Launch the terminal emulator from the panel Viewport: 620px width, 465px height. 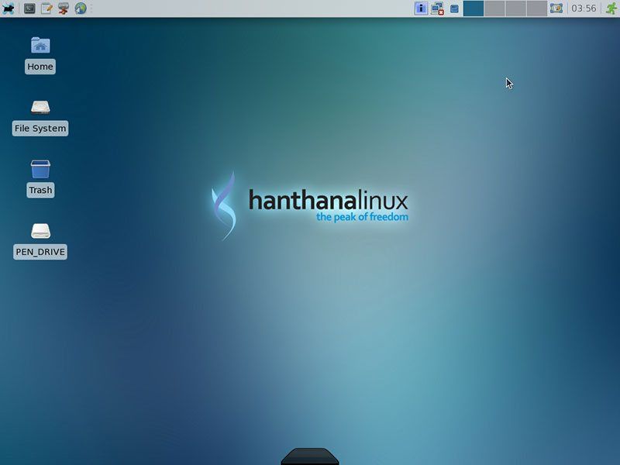pos(29,8)
